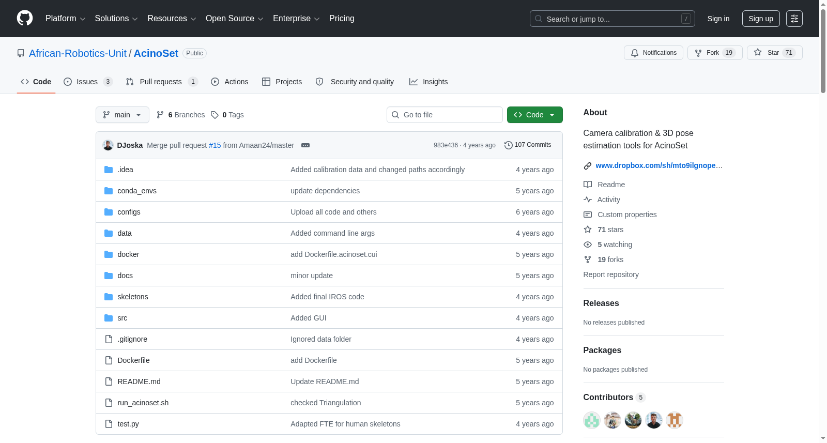Expand the Platform menu
The width and height of the screenshot is (827, 443).
coord(65,19)
